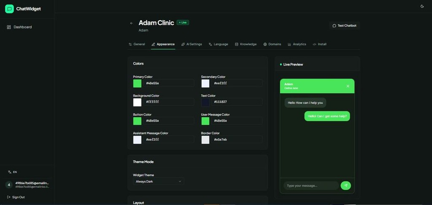This screenshot has width=432, height=205.
Task: Click the Secondary Color hex field #eef2ff
Action: tap(237, 83)
